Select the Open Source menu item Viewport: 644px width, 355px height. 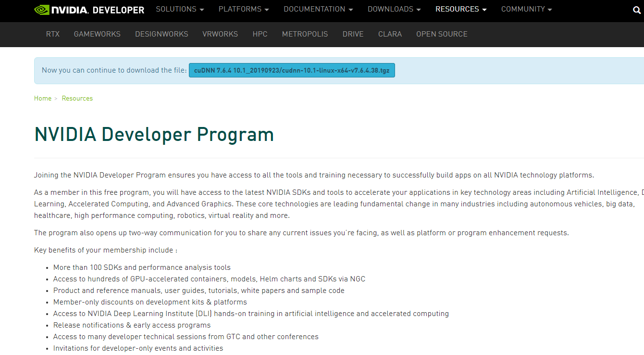tap(442, 34)
